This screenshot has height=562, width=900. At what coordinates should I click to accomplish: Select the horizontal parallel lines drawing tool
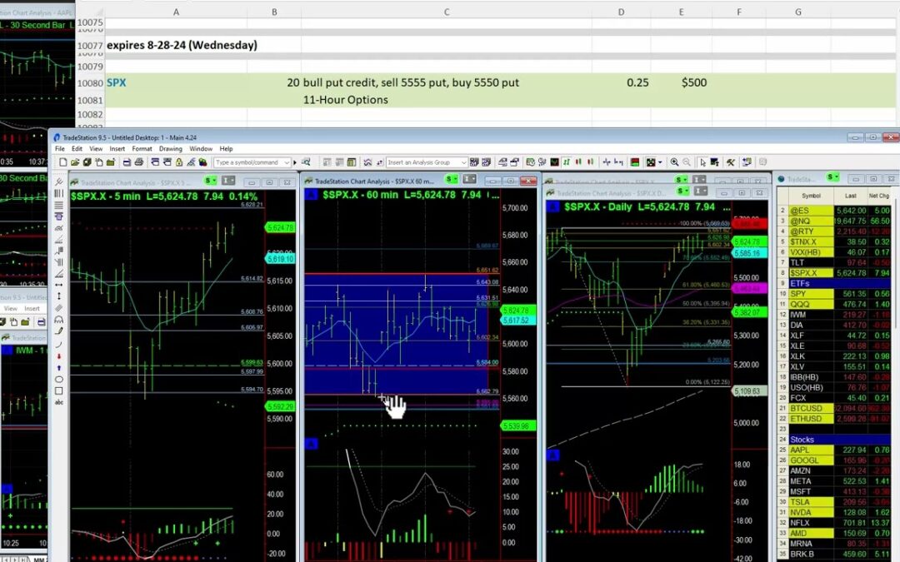point(58,205)
